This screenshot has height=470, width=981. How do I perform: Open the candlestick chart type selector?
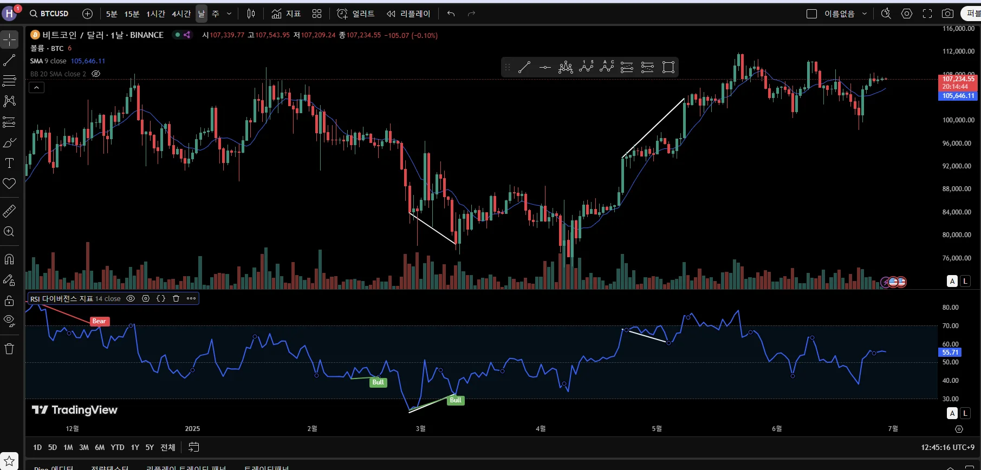click(x=251, y=14)
